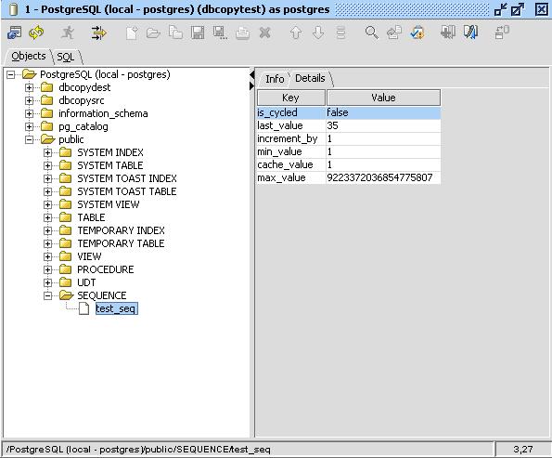552x458 pixels.
Task: Select the test_seq sequence item
Action: (117, 308)
